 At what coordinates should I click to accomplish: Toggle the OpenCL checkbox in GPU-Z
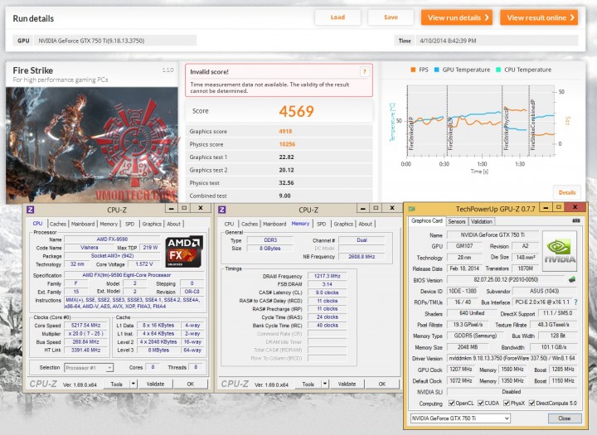coord(452,403)
